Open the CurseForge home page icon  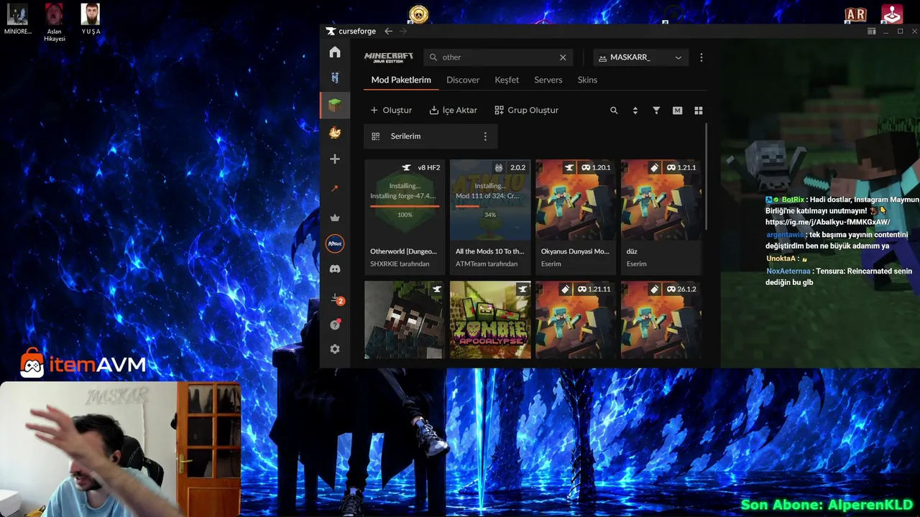tap(335, 52)
